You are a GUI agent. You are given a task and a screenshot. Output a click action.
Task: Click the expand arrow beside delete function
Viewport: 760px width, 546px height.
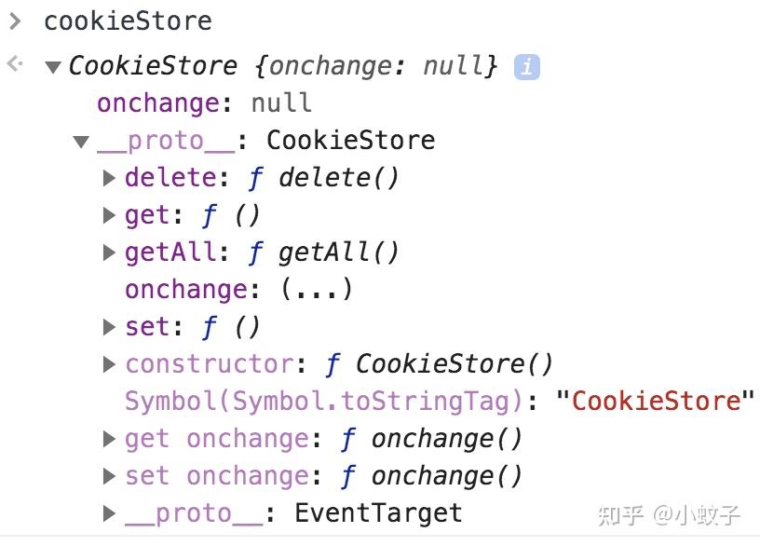tap(110, 177)
